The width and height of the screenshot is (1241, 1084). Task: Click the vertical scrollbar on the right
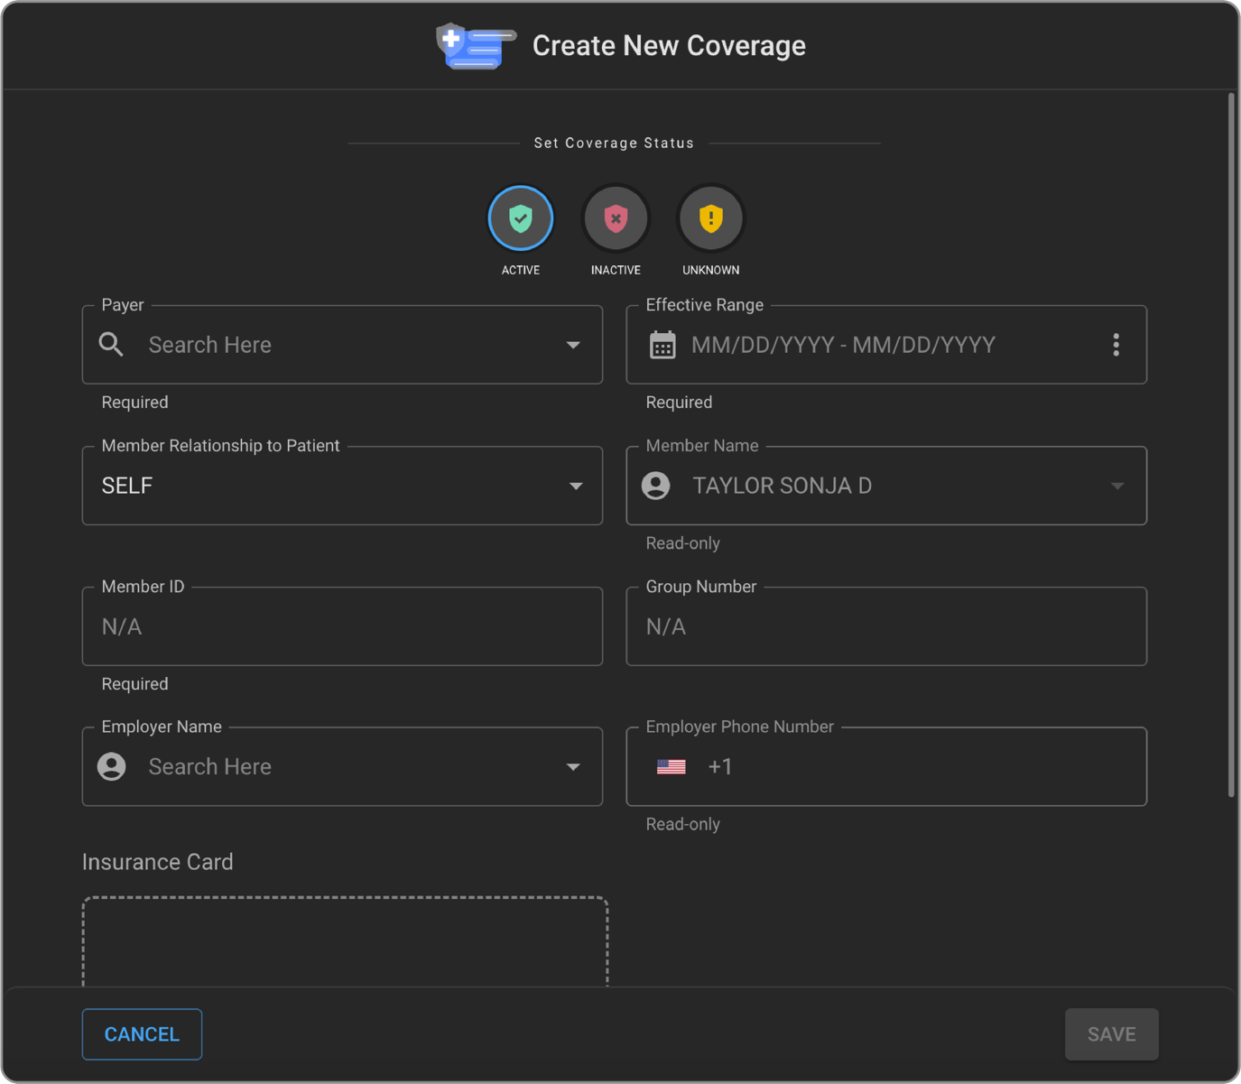(x=1231, y=444)
